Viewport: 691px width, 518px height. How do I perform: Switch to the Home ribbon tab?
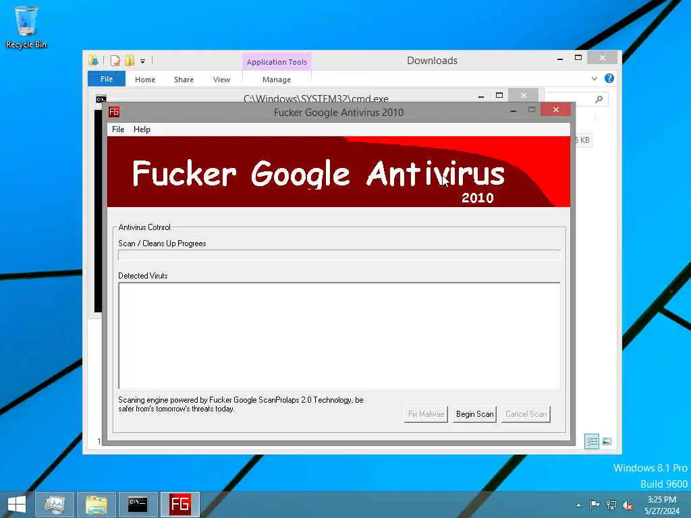click(145, 80)
